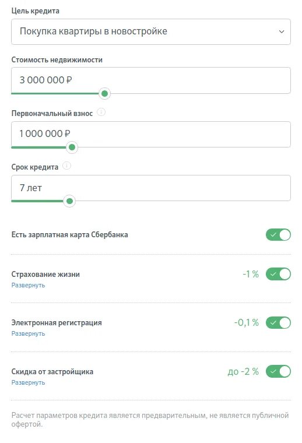The image size is (302, 443).
Task: Open the Цель кредита dropdown
Action: tap(151, 31)
